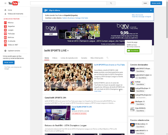The image size is (168, 135).
Task: Click the Ver todo languages link
Action: point(85,18)
